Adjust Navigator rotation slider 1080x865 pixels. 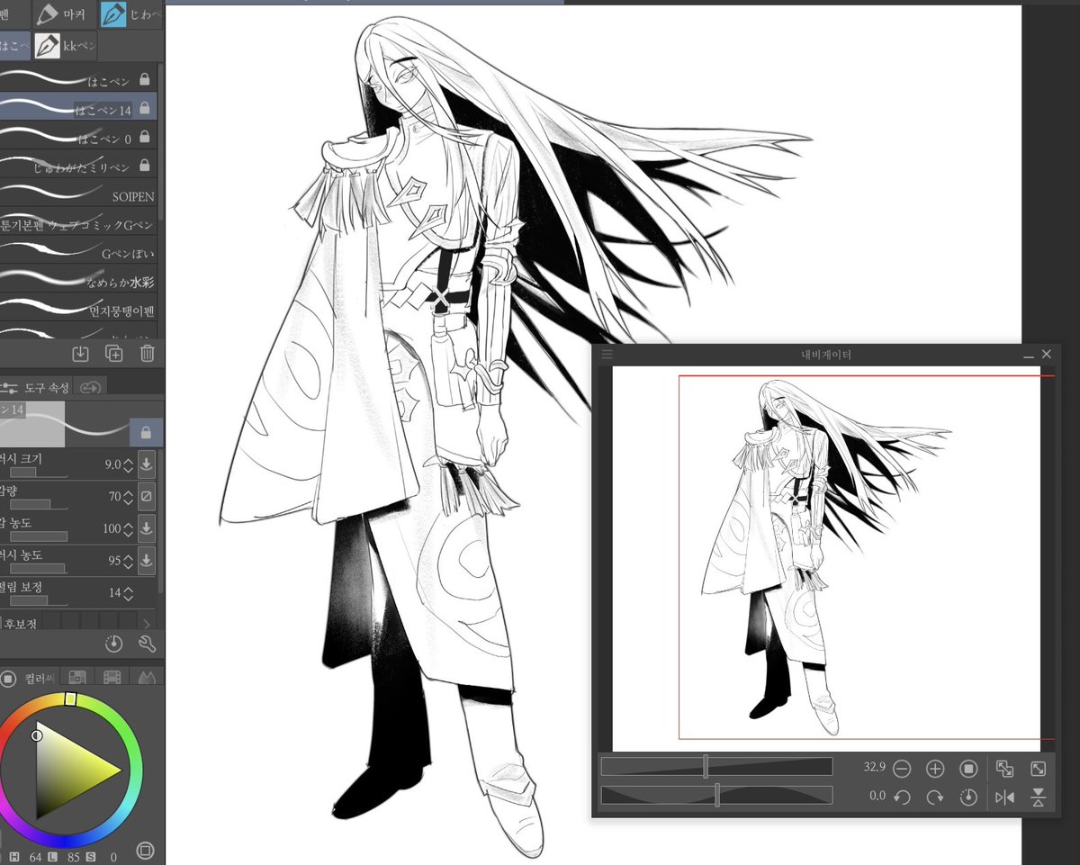[716, 796]
